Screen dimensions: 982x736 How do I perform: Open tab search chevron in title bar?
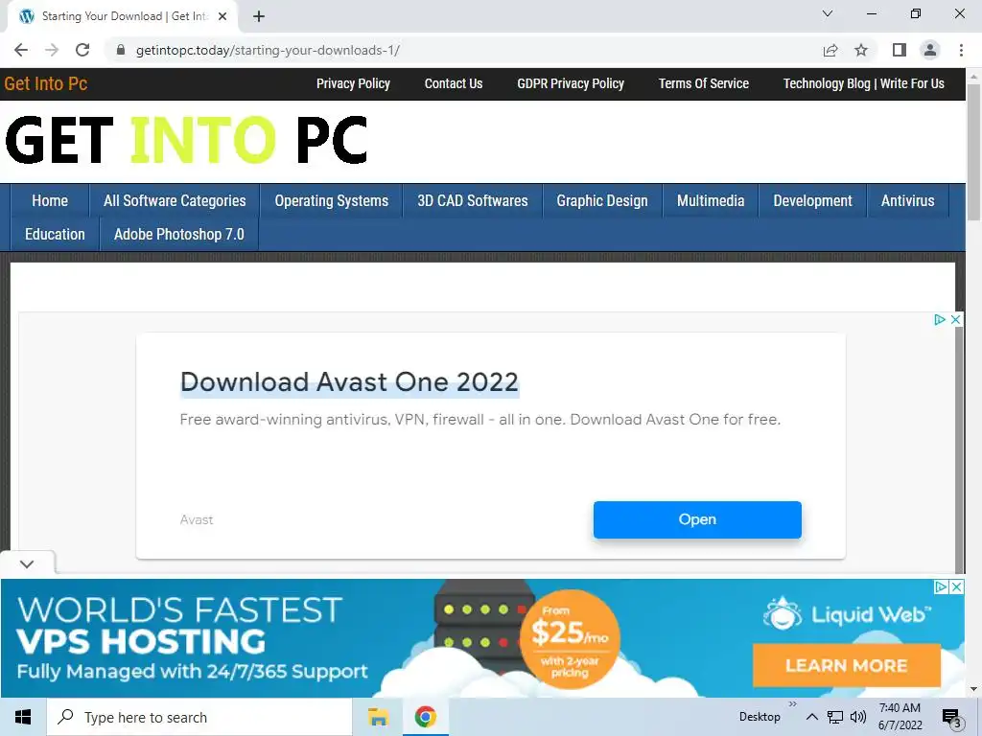pos(828,13)
